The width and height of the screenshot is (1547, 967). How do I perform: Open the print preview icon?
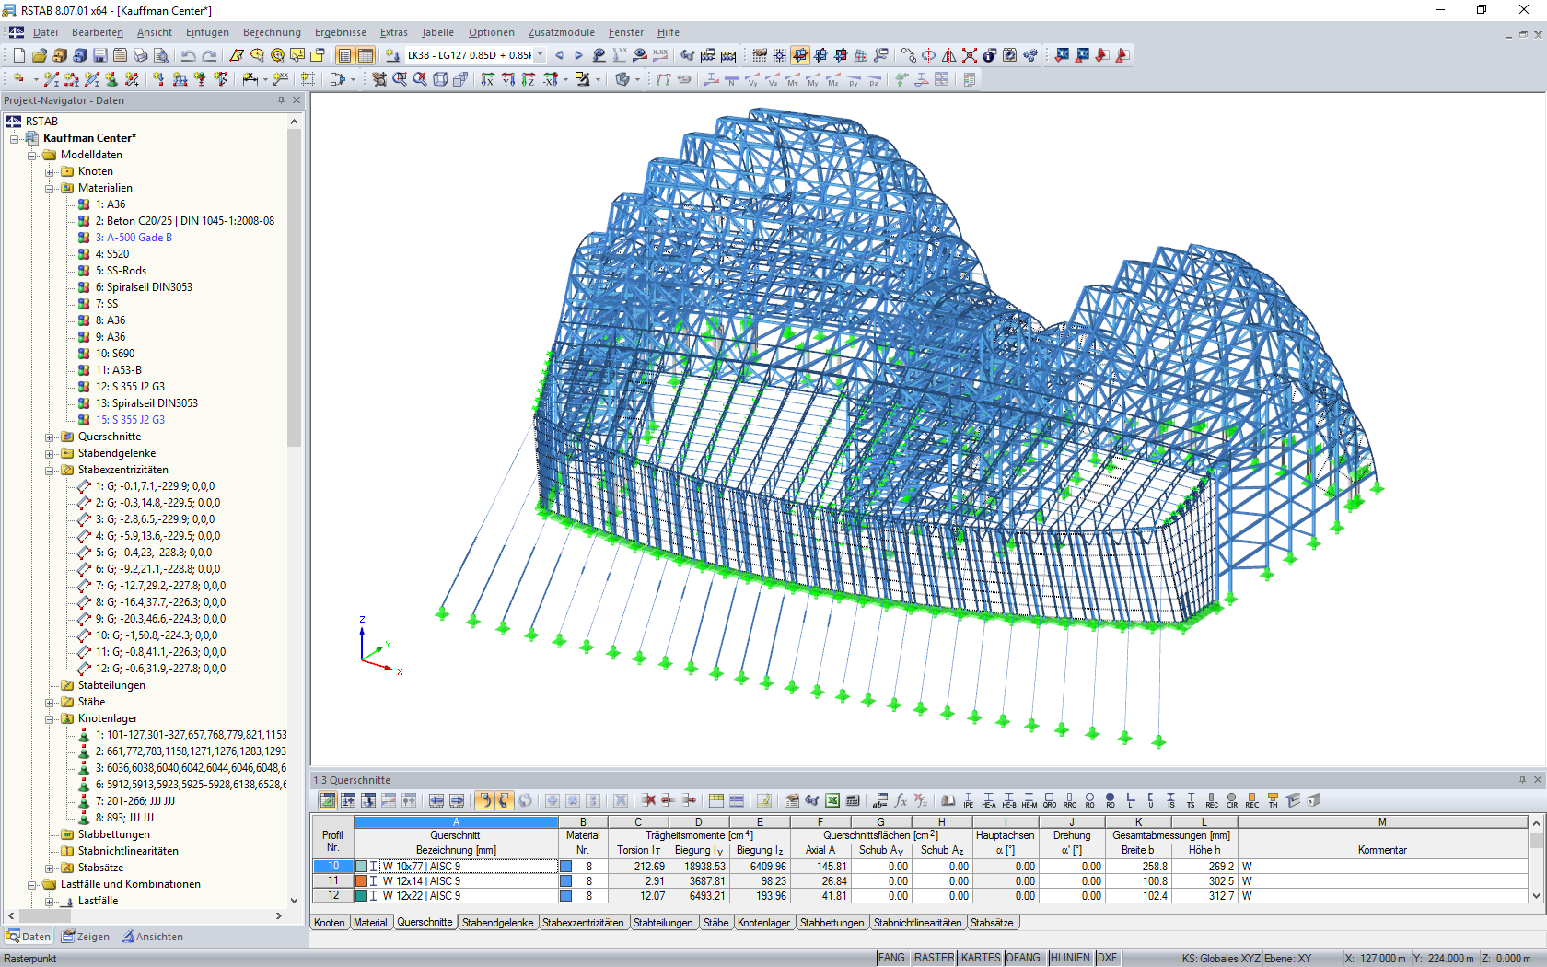[x=162, y=55]
